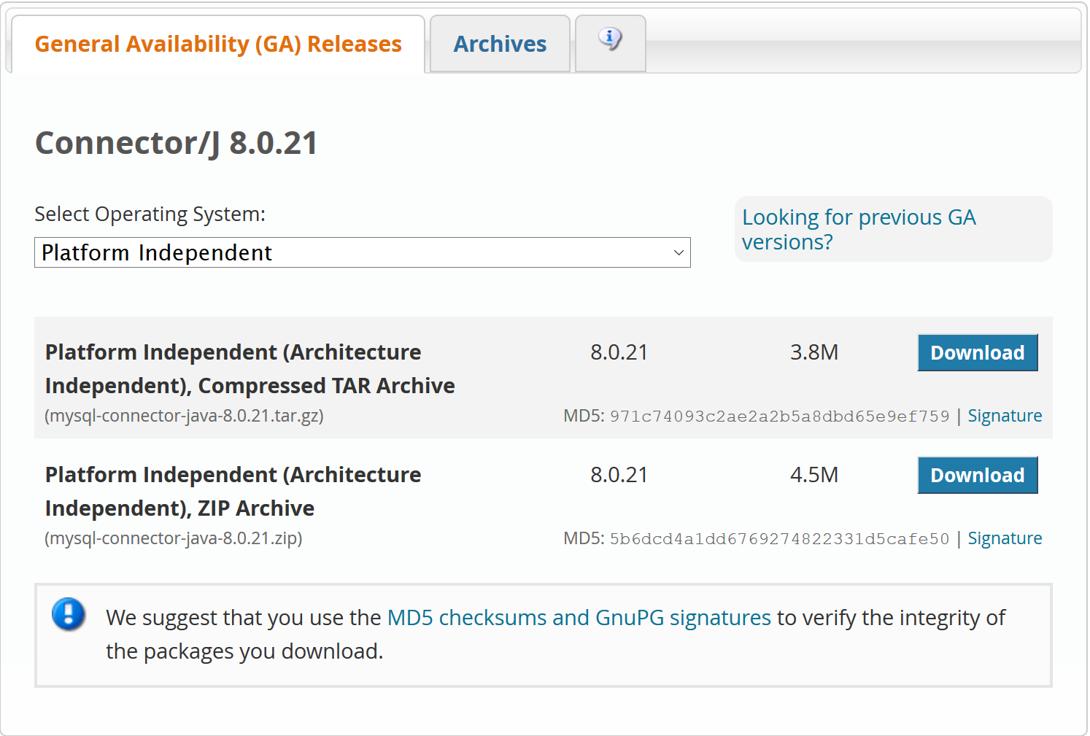1090x736 pixels.
Task: Open 'MD5 checksums and GnuPG signatures' link
Action: point(579,618)
